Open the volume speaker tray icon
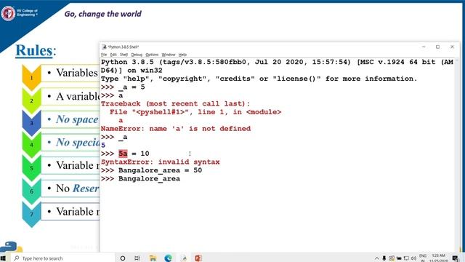This screenshot has width=465, height=262. pos(413,258)
